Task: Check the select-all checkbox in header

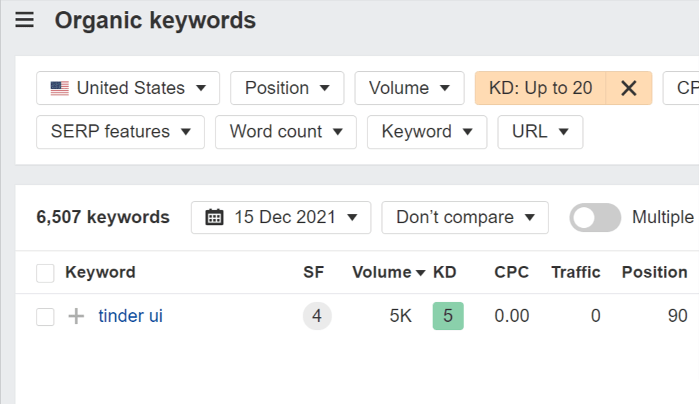Action: [46, 273]
